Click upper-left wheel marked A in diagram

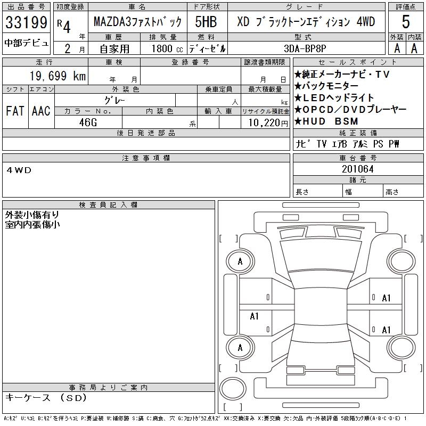click(x=240, y=261)
